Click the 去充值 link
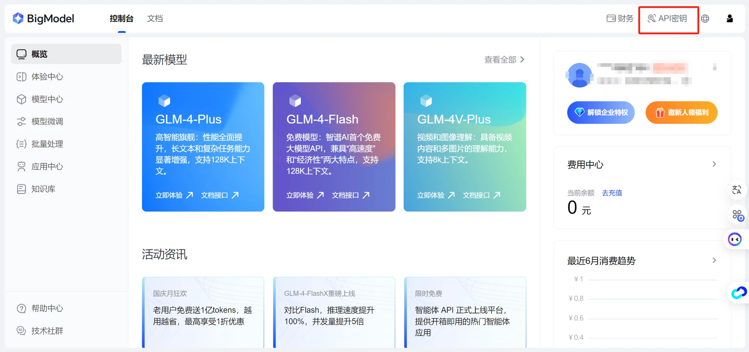Viewport: 749px width, 352px height. [612, 193]
